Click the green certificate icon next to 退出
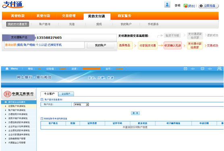Image resolution: width=224 pixels, height=151 pixels. coord(185,6)
